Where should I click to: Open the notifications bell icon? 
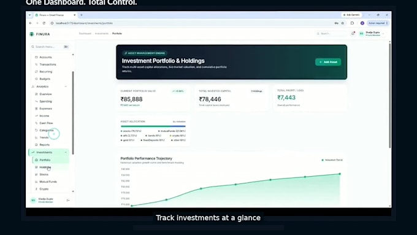353,34
